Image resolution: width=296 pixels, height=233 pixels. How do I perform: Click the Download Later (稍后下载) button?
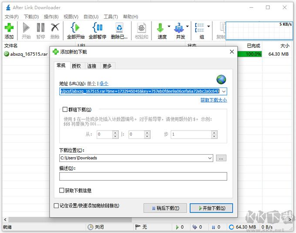pos(165,208)
